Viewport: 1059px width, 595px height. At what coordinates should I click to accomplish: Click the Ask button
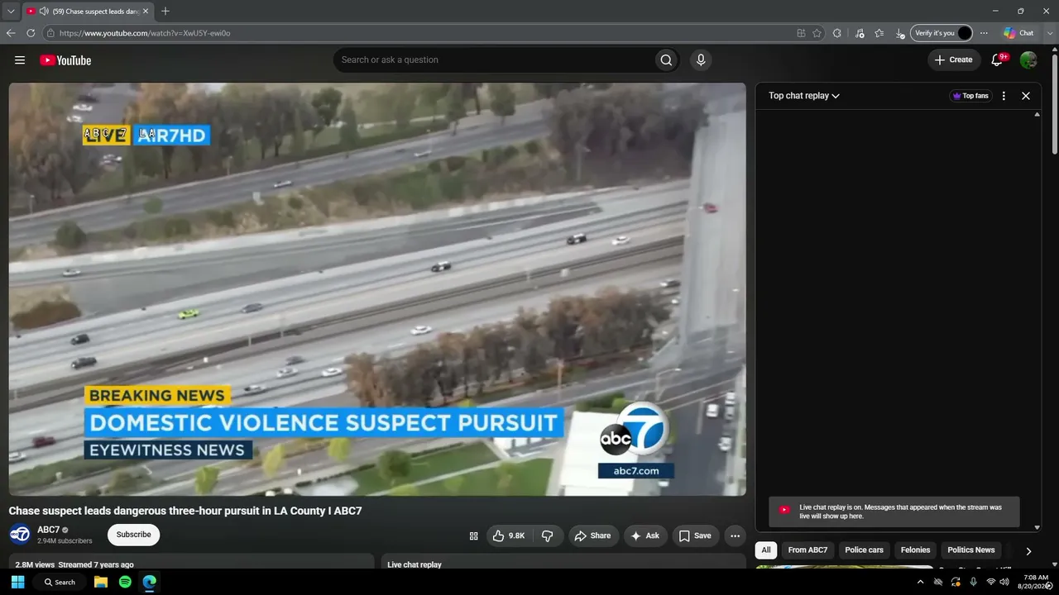click(645, 535)
